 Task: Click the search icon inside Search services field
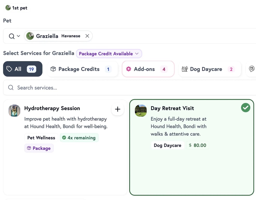pyautogui.click(x=10, y=87)
